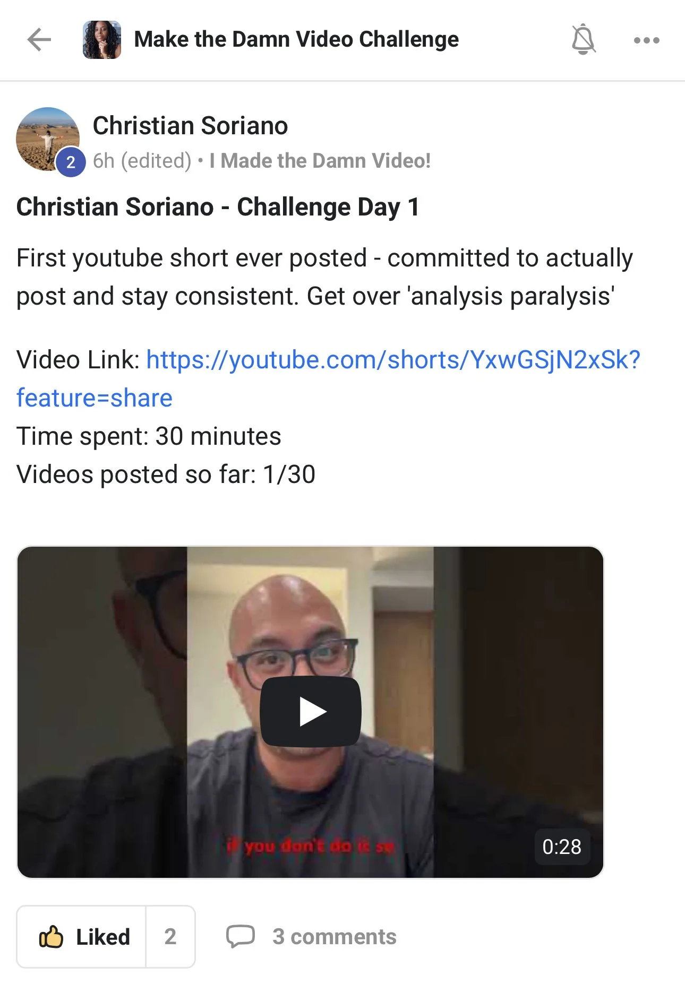Open the video thumbnail preview
Image resolution: width=685 pixels, height=984 pixels.
click(310, 712)
